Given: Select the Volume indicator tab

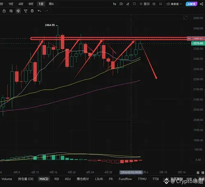Looking at the screenshot, I should pyautogui.click(x=7, y=179).
